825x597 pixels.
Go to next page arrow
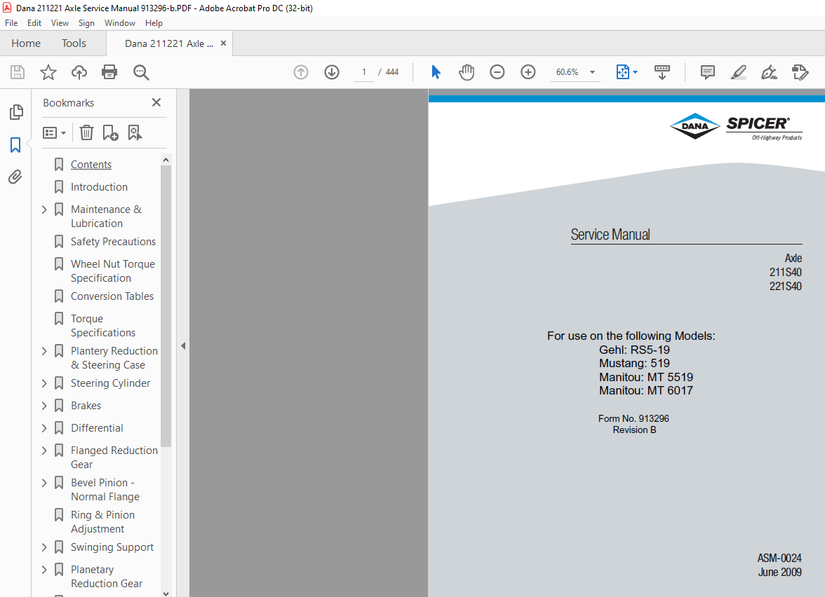point(331,72)
